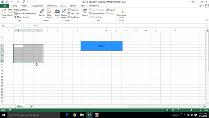Click the taskbar search box

[x=34, y=115]
